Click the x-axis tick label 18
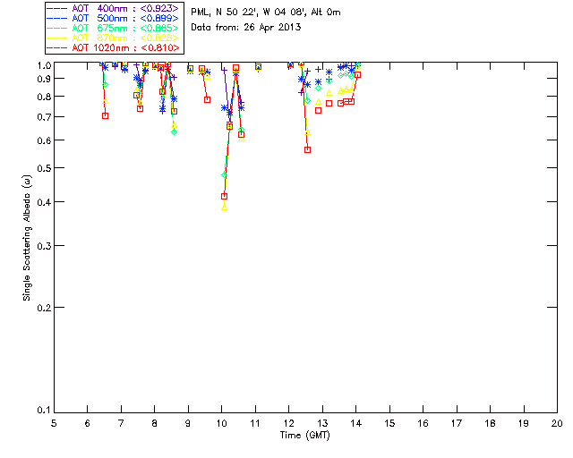This screenshot has height=458, width=573. click(491, 423)
